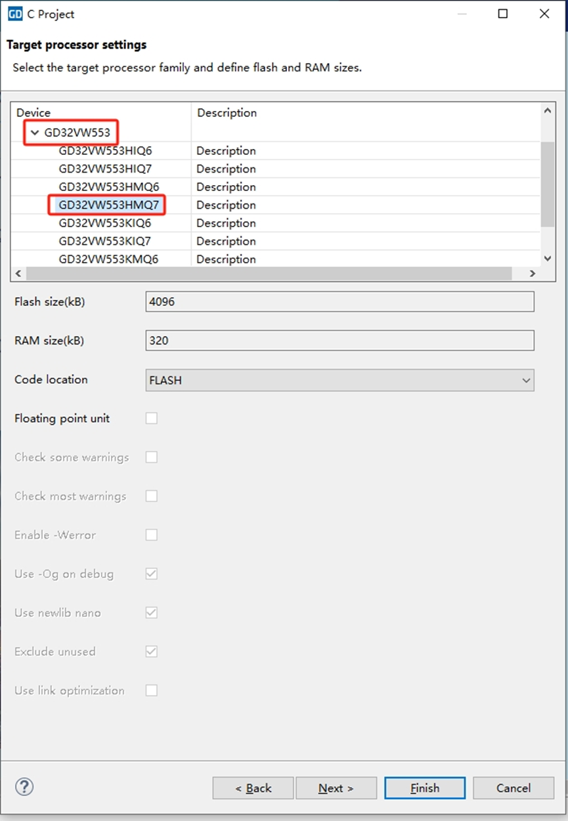
Task: Enable the Floating point unit checkbox
Action: point(152,419)
